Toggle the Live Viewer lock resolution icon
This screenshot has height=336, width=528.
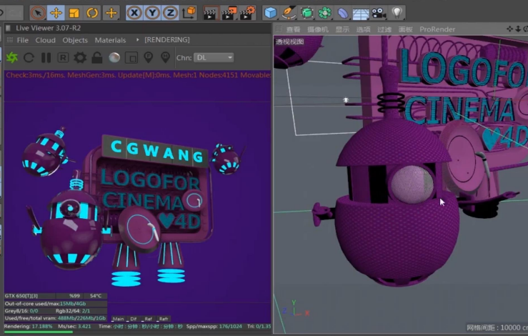click(x=96, y=57)
